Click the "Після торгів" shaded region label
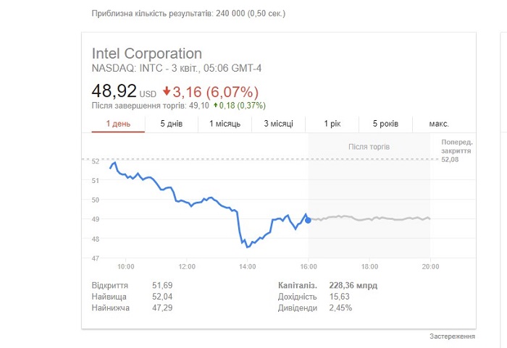The image size is (507, 348). click(369, 147)
